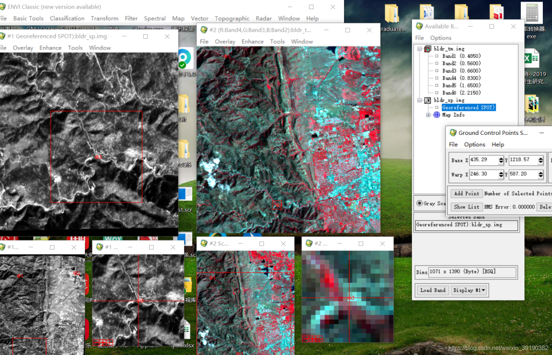The image size is (552, 355).
Task: Click the Warp Y stepper arrows
Action: (540, 174)
